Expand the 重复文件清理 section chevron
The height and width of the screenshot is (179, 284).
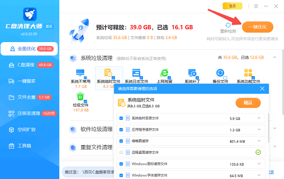pos(275,146)
